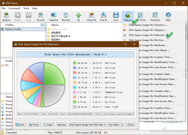Open the Computer toolbar icon

pyautogui.click(x=54, y=17)
